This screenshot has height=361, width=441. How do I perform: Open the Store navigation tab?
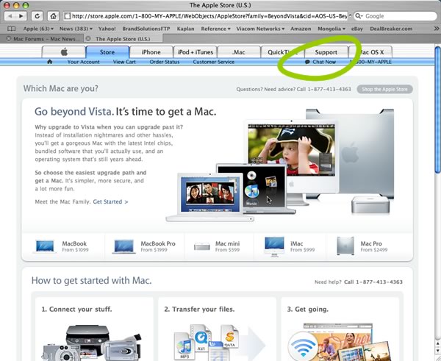pos(107,52)
